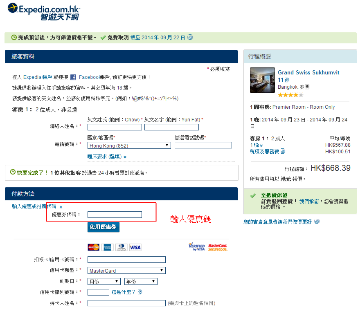Open the country code dropdown Hong Kong (852)
This screenshot has height=309, width=358.
(x=129, y=146)
